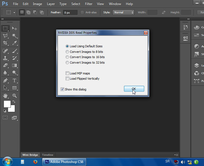Select Subtract from selection mode

[x=35, y=12]
